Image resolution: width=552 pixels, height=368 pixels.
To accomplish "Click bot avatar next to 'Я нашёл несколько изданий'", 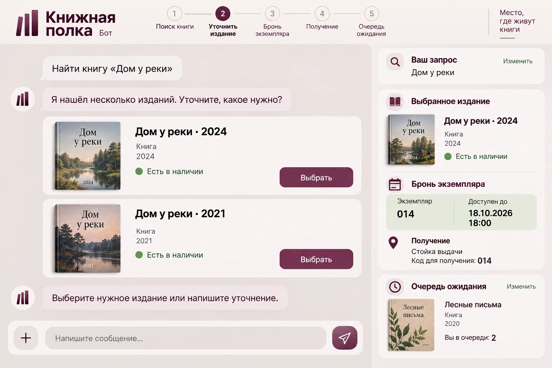I will click(x=23, y=99).
